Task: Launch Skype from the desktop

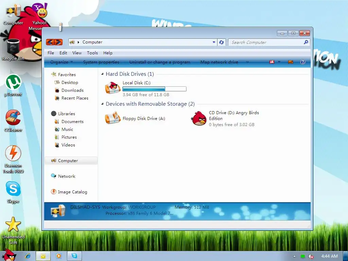Action: coord(13,192)
